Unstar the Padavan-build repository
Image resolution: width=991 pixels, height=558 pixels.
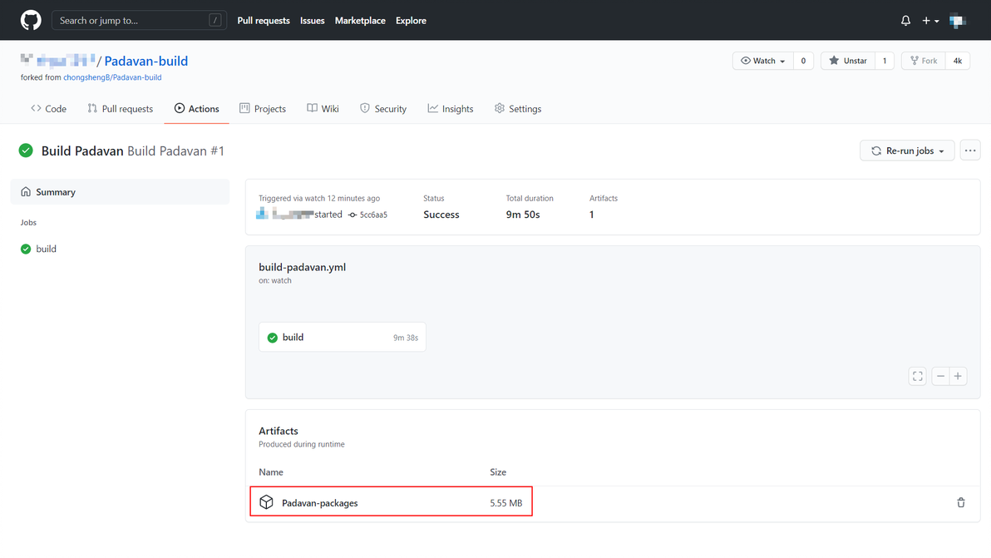point(847,61)
